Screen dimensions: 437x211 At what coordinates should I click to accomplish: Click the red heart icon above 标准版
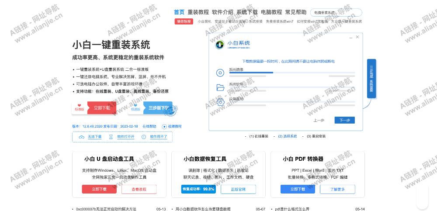(80, 105)
